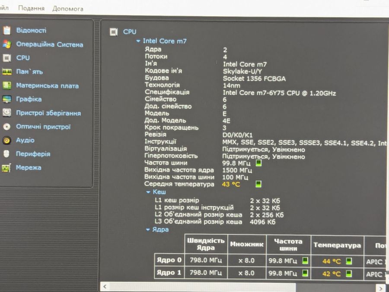The width and height of the screenshot is (389, 292).
Task: Open the Материнська плата section
Action: pos(48,86)
